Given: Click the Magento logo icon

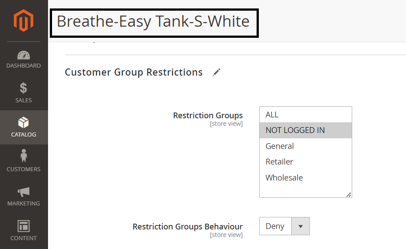Looking at the screenshot, I should pos(24,21).
